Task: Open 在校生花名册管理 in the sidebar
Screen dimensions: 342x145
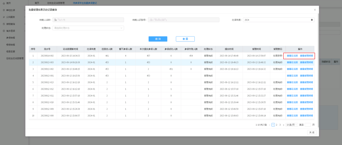Action: point(15,59)
